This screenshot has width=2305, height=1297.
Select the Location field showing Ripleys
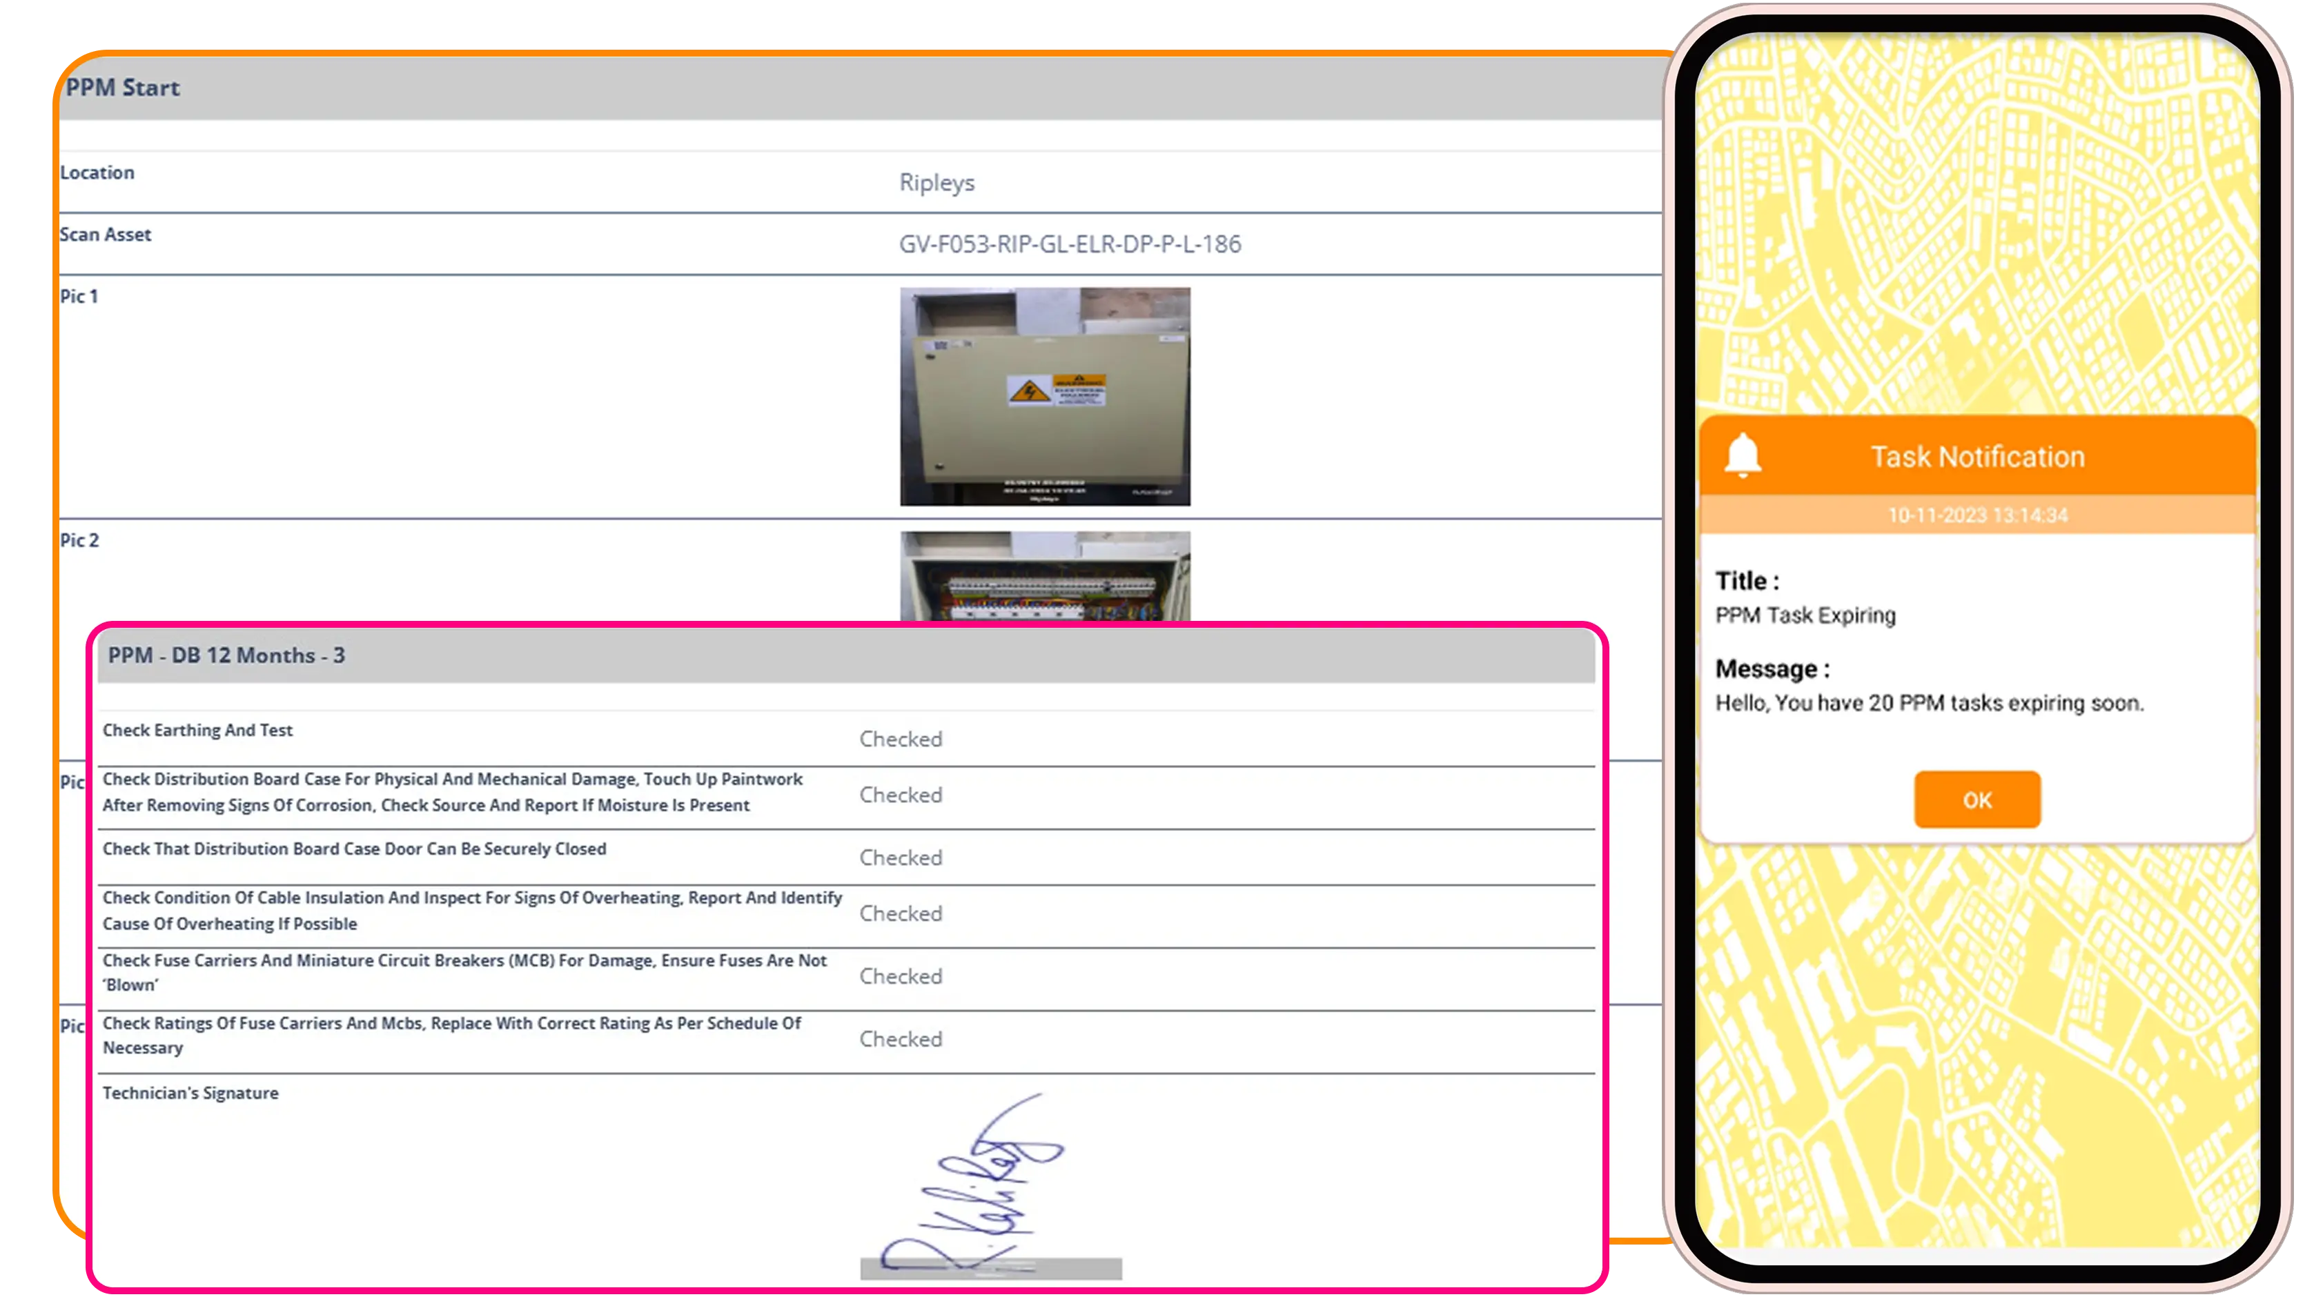pos(938,182)
